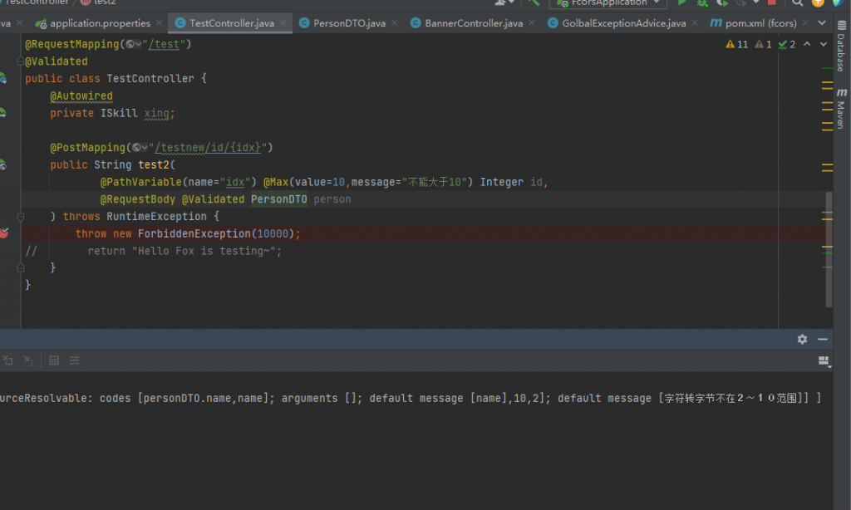Viewport: 851px width, 510px height.
Task: Close the BannerController.java tab
Action: [x=532, y=22]
